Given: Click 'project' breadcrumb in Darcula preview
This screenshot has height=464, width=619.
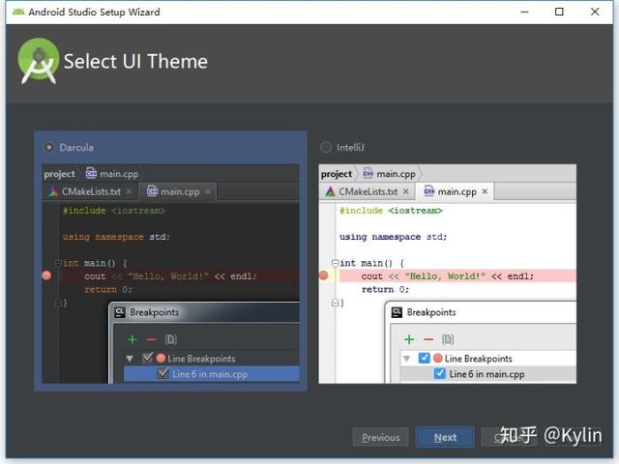Looking at the screenshot, I should [59, 174].
